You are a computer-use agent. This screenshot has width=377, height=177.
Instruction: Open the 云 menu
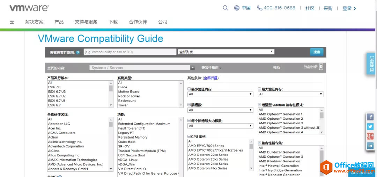pyautogui.click(x=12, y=22)
